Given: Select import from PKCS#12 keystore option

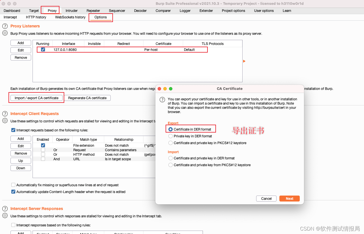Looking at the screenshot, I should [x=170, y=165].
